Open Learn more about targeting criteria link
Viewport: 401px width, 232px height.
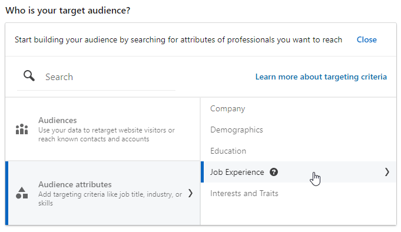click(321, 77)
